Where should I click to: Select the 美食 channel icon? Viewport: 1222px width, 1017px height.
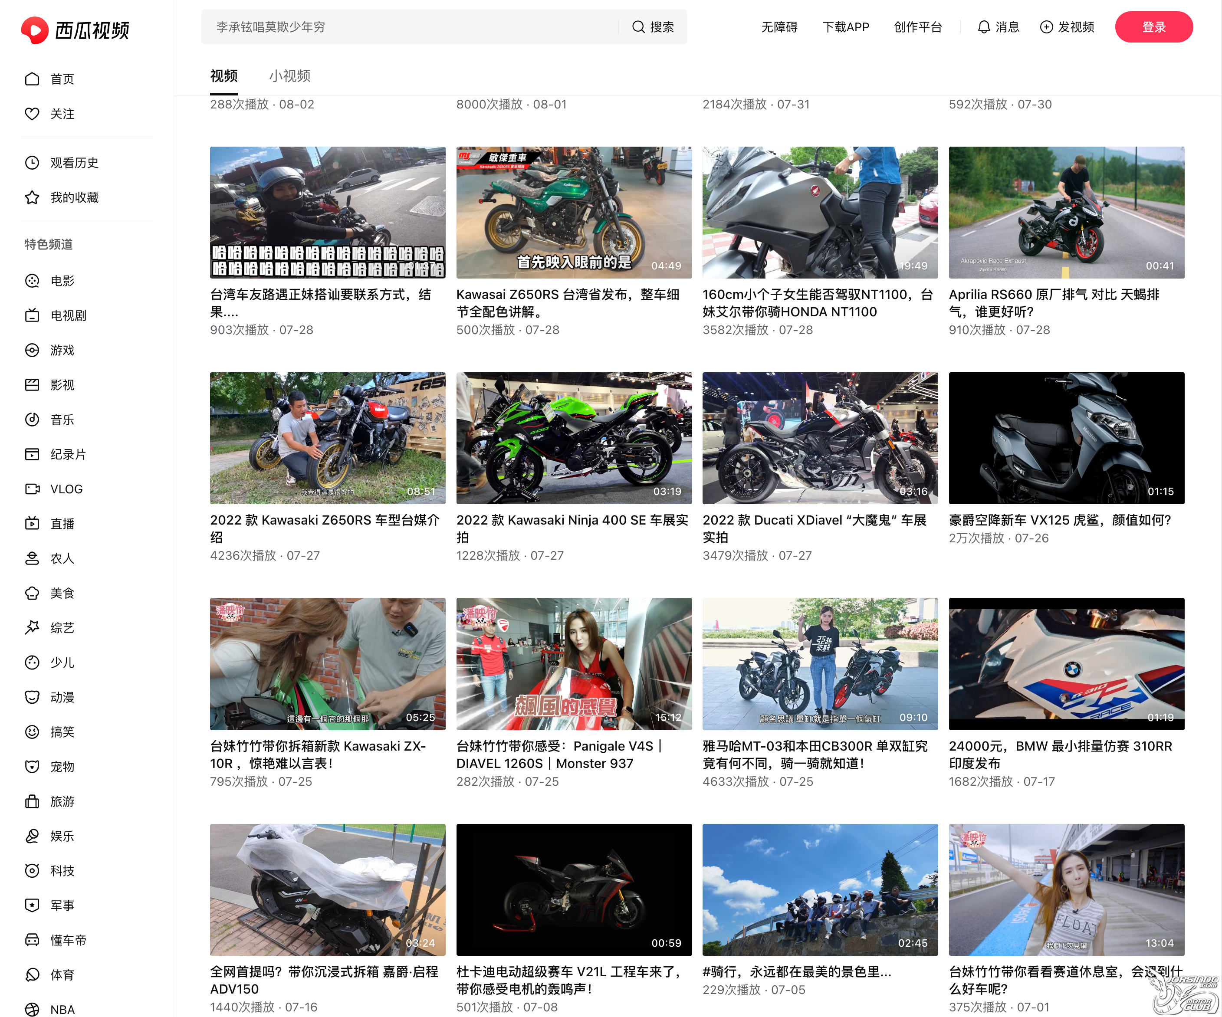coord(32,594)
